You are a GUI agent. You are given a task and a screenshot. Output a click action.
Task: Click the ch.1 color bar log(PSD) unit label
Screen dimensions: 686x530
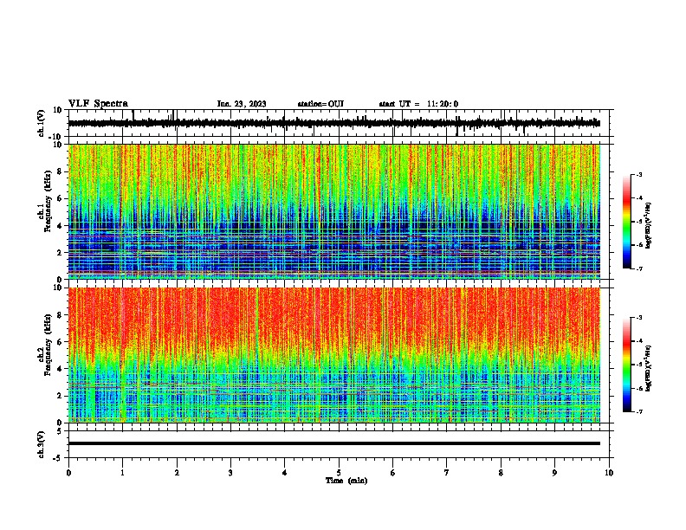(649, 225)
